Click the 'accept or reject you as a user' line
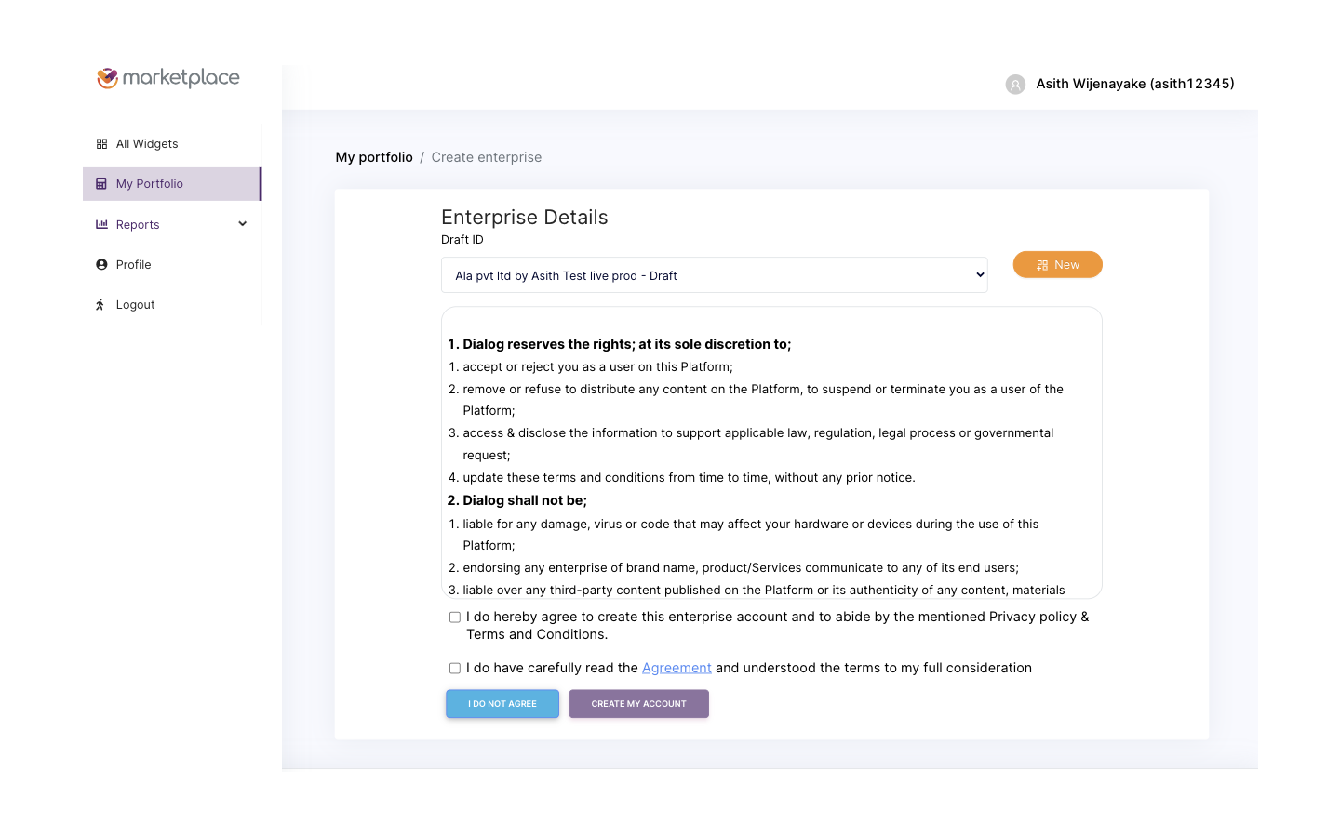 tap(598, 367)
